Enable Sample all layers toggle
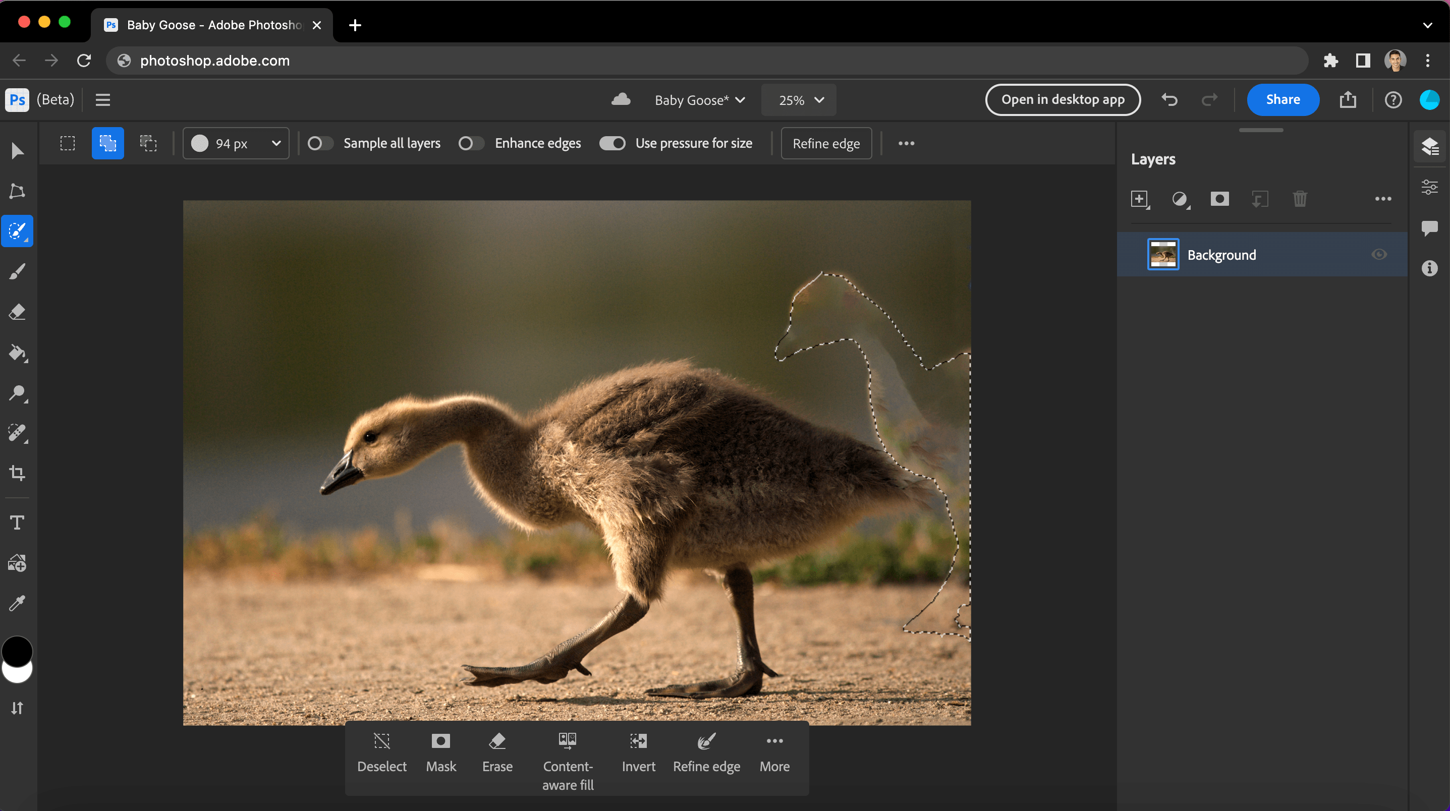Image resolution: width=1450 pixels, height=811 pixels. coord(320,144)
